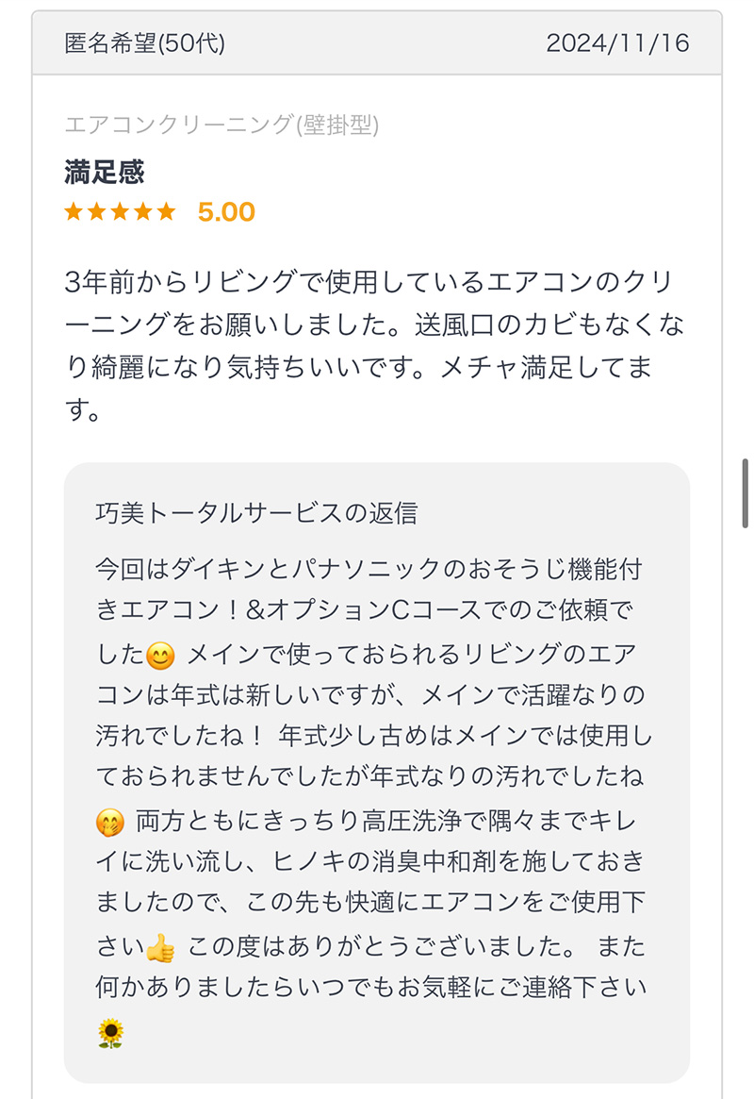The height and width of the screenshot is (1099, 754).
Task: Select the エアコンクリーニング(壁掛型) service label
Action: (221, 125)
